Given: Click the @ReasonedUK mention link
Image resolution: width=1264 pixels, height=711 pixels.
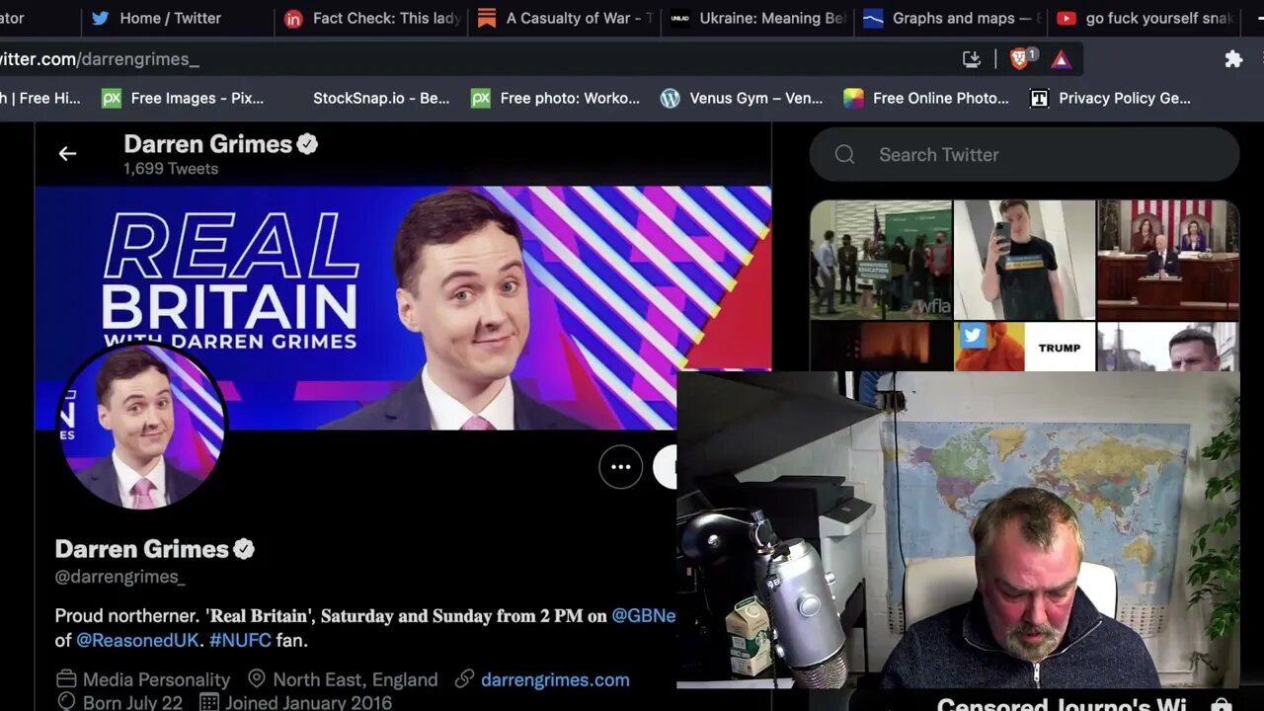Looking at the screenshot, I should 136,640.
